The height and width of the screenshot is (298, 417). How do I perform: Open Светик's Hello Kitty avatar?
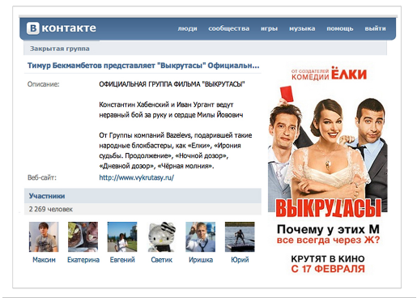[x=161, y=236]
